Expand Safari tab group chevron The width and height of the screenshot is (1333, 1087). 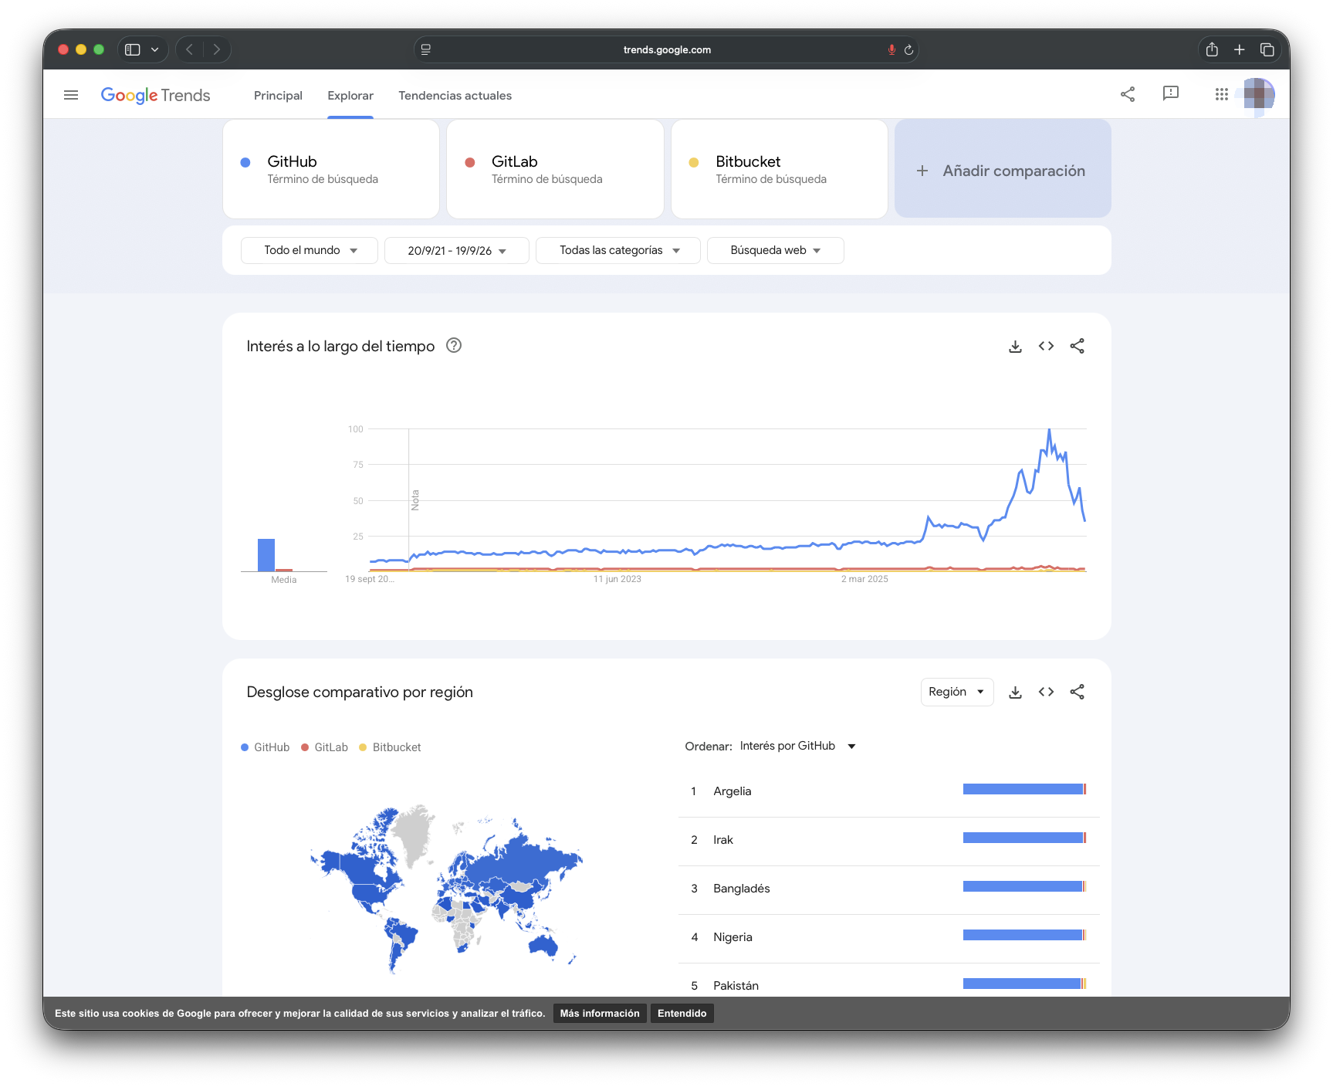coord(155,49)
